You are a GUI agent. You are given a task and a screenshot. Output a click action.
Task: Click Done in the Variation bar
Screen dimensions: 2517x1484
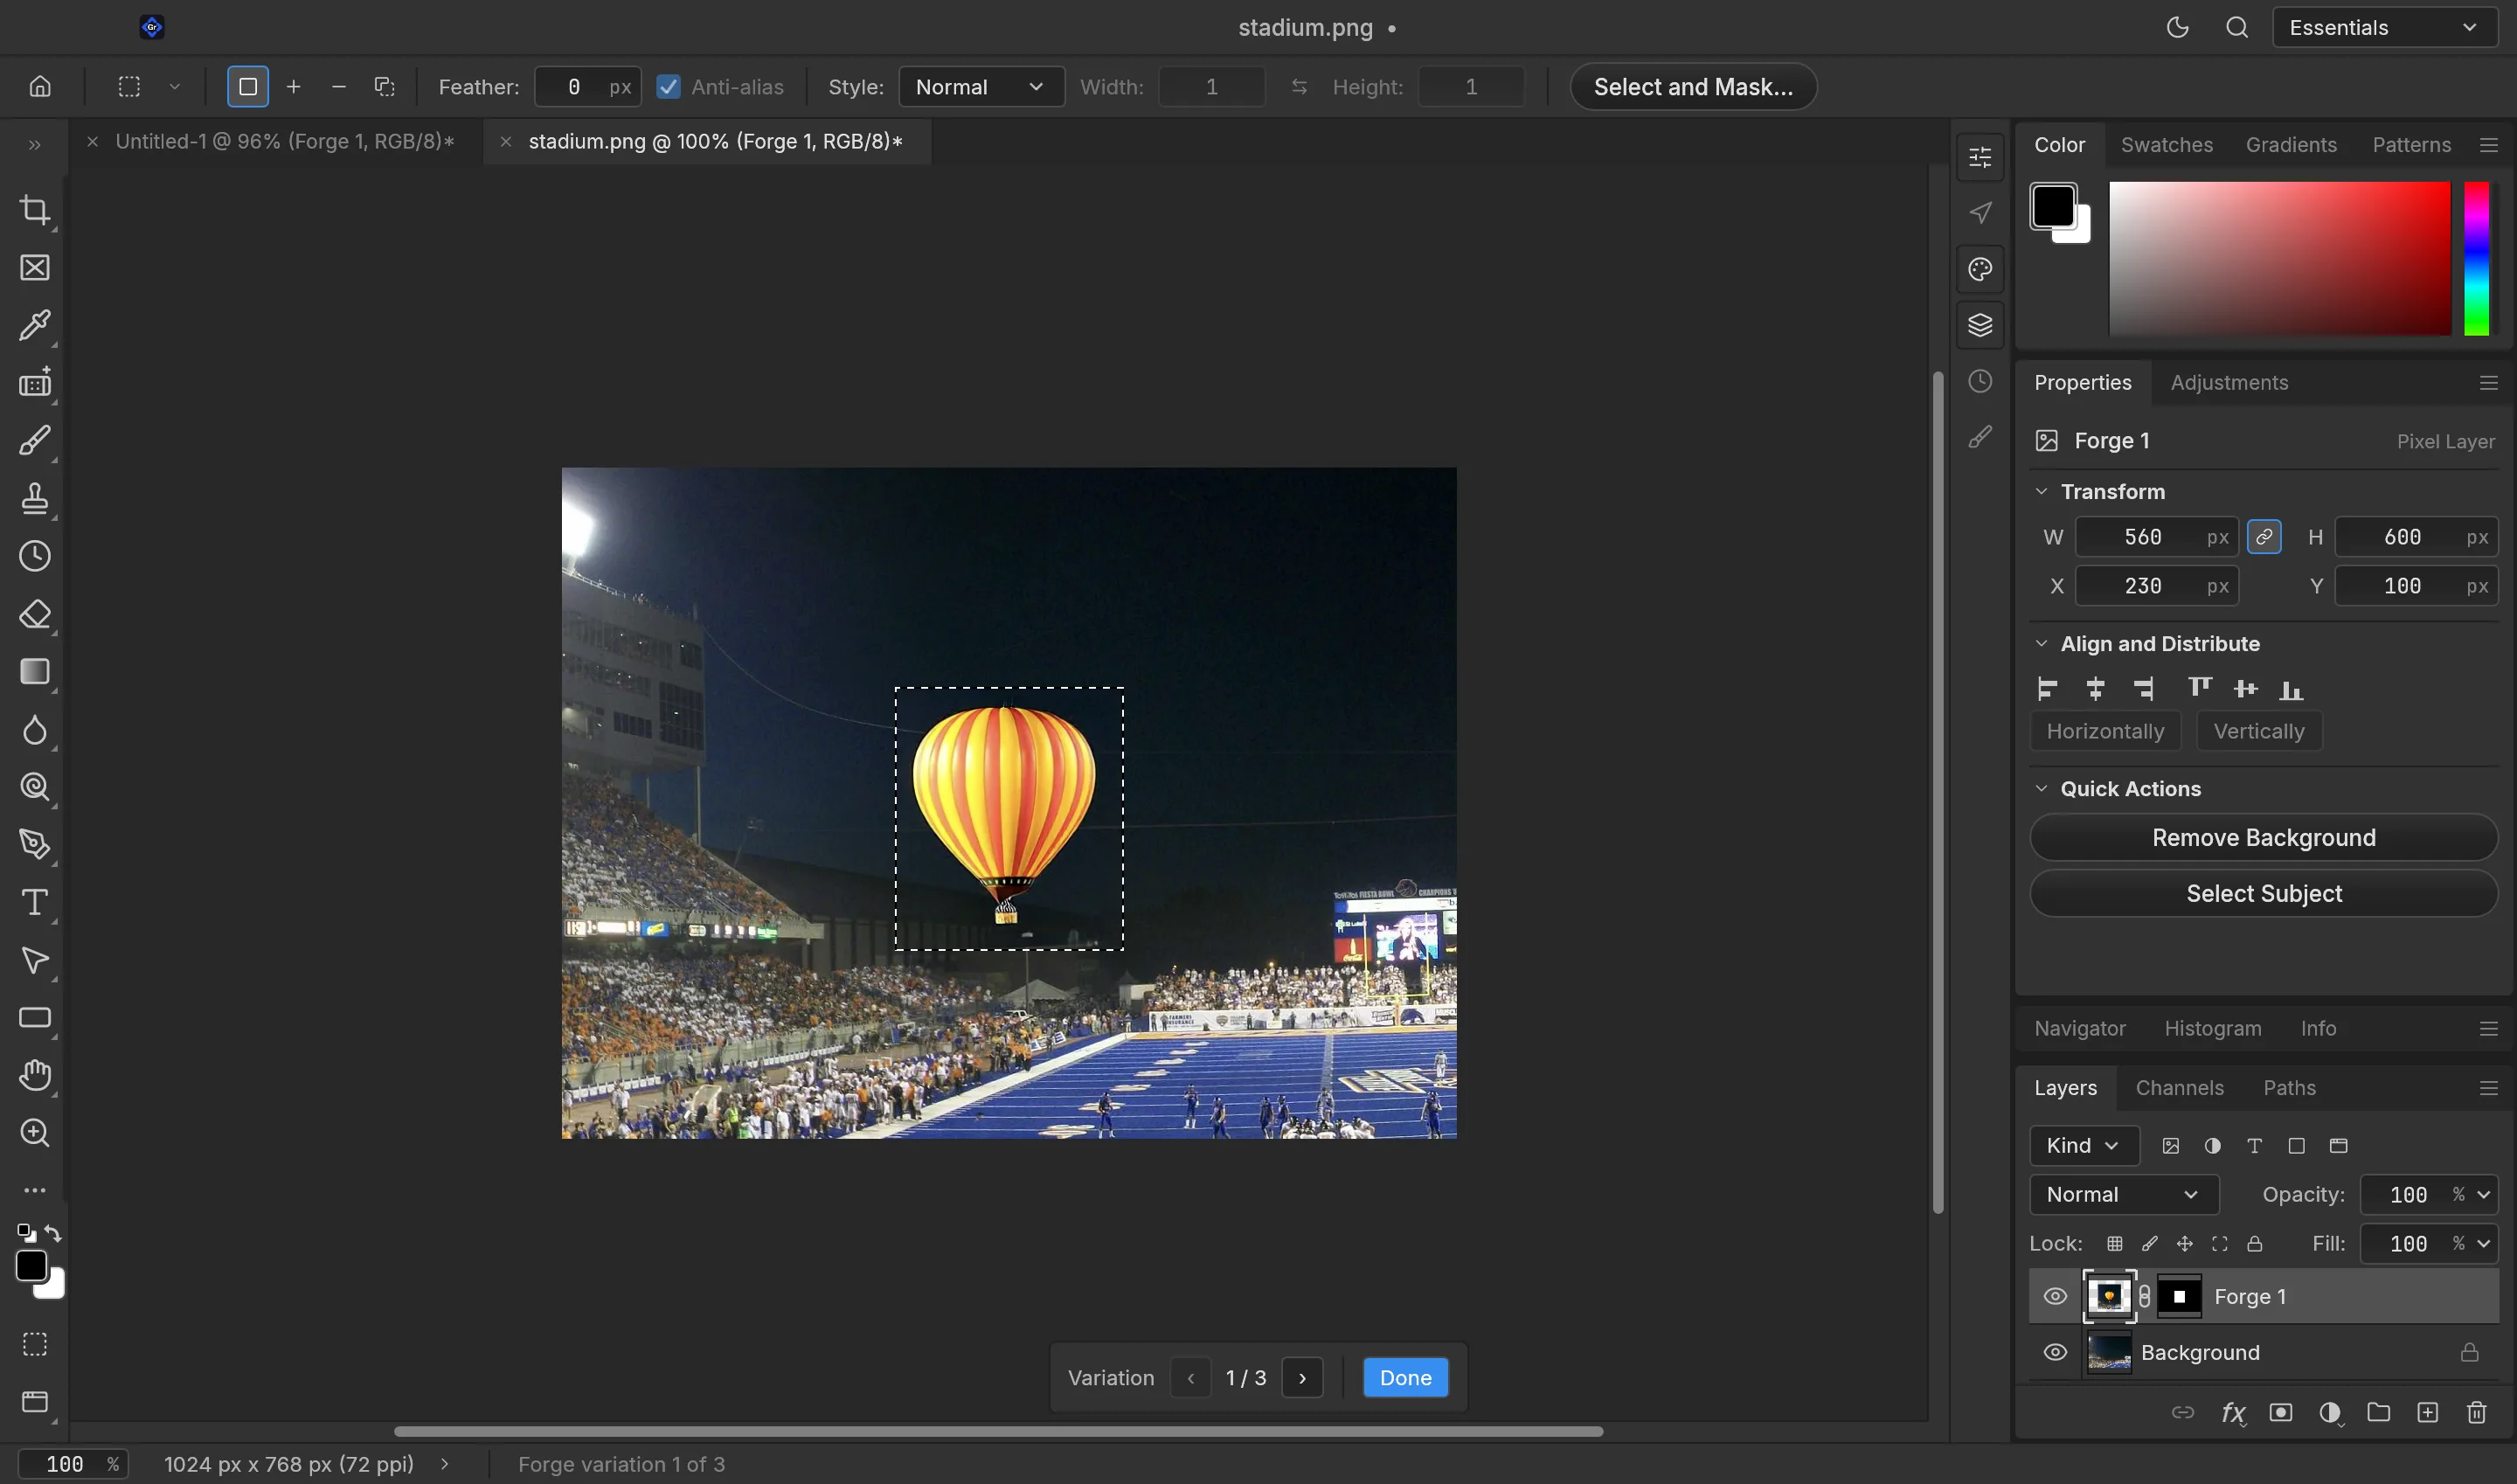[x=1405, y=1377]
